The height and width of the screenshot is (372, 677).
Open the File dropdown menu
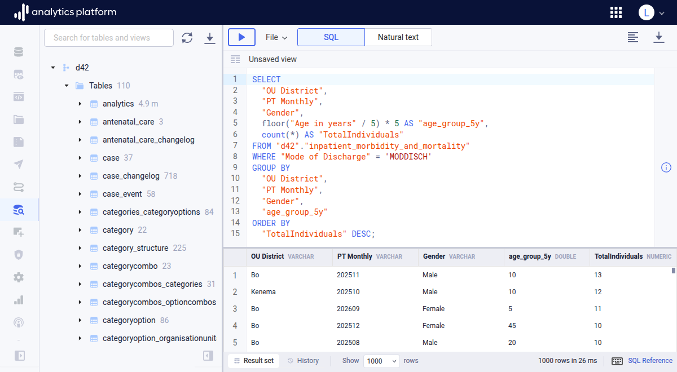coord(276,37)
